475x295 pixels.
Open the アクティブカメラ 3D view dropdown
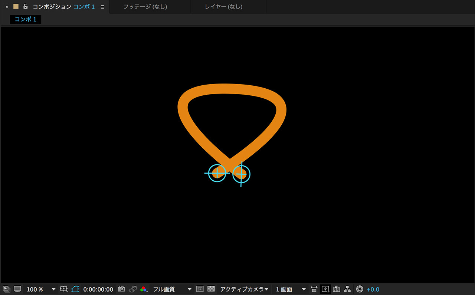244,289
